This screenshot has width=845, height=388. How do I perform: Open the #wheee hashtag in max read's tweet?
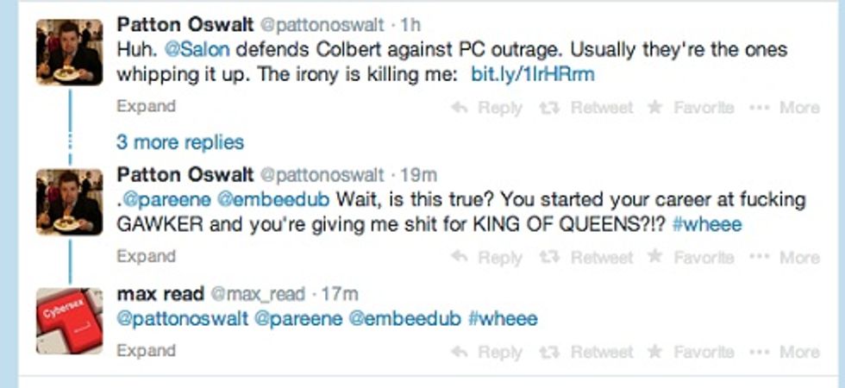[x=503, y=318]
